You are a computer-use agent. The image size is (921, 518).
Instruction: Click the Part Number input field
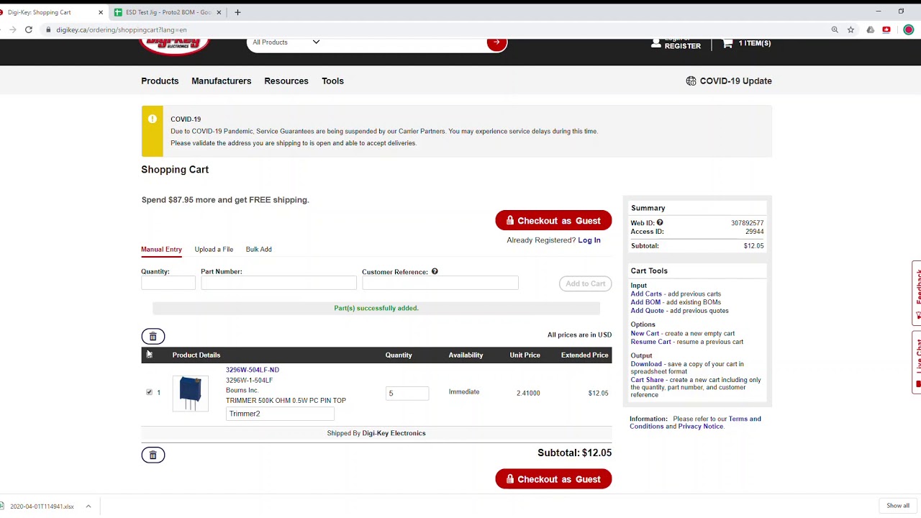(x=278, y=283)
